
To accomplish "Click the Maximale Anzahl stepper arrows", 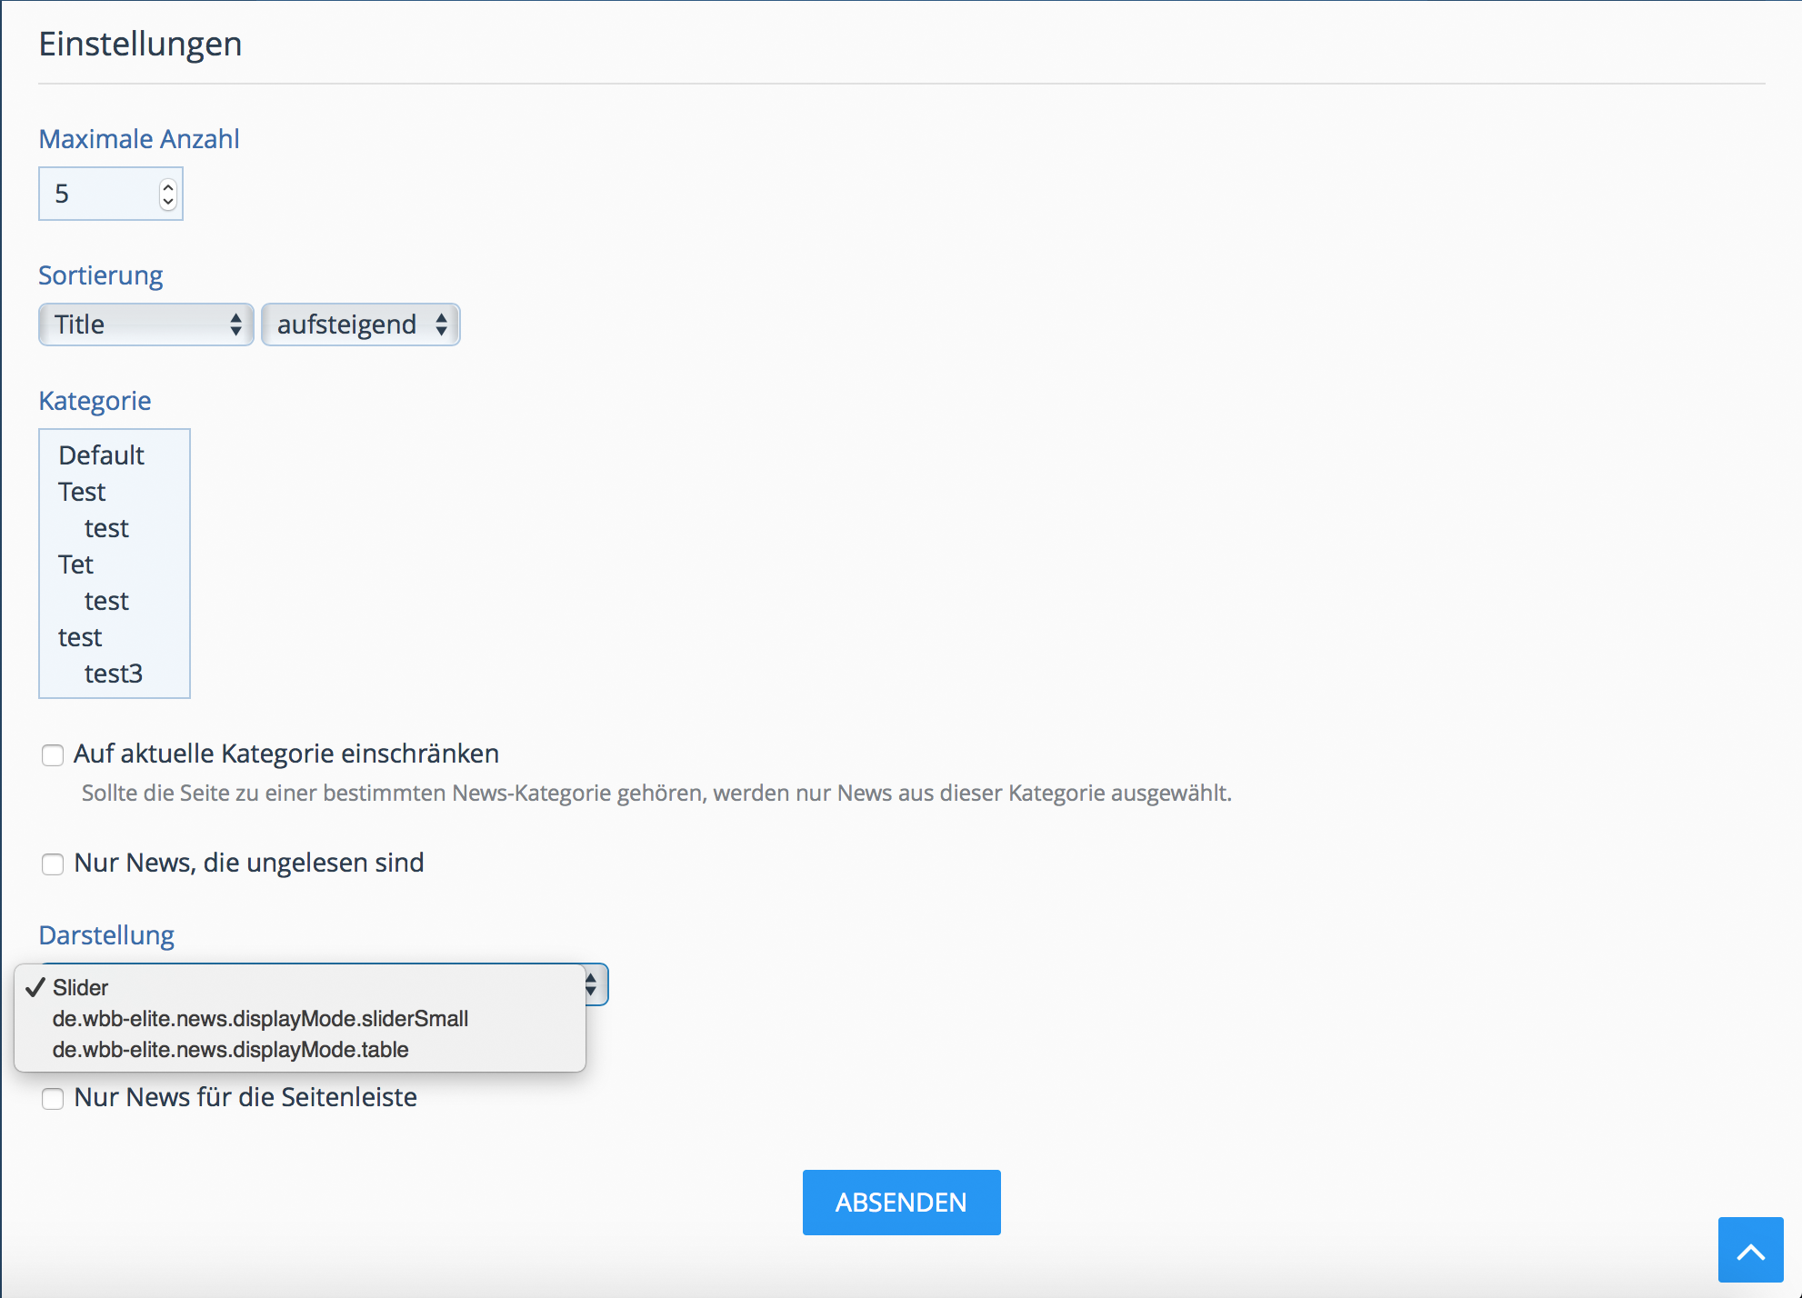I will pyautogui.click(x=167, y=194).
